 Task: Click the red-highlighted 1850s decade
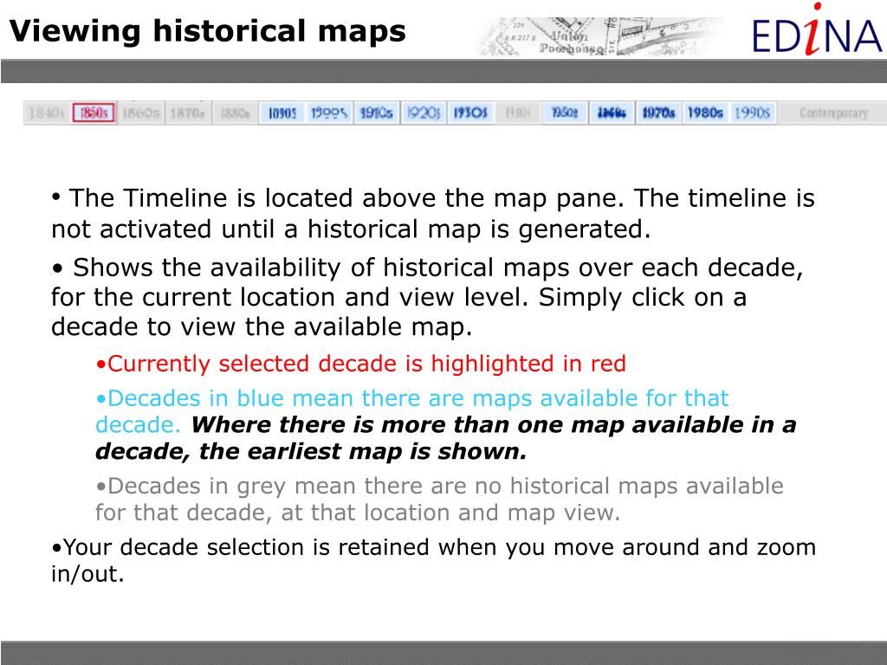94,113
